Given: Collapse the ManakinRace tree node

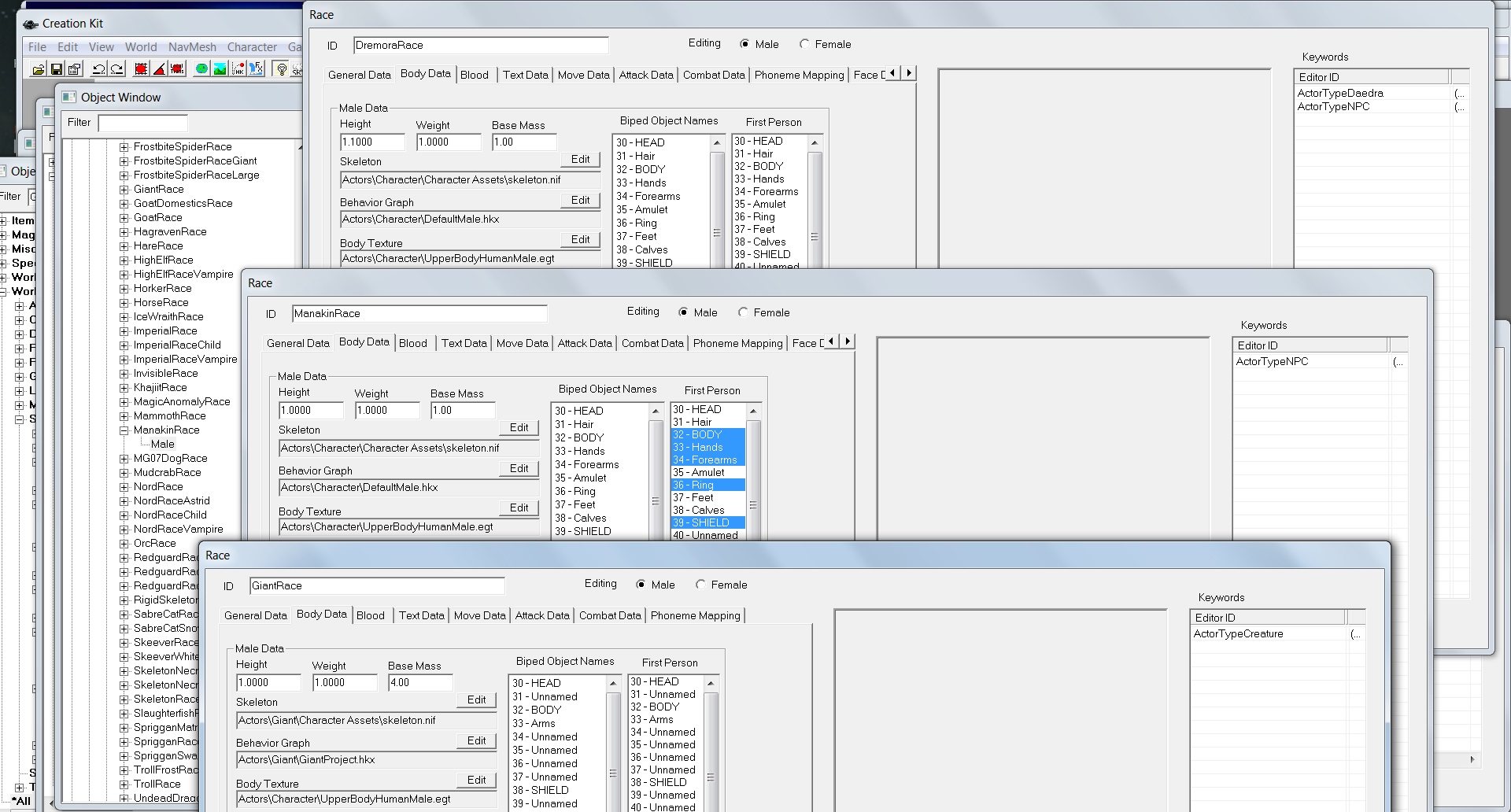Looking at the screenshot, I should pos(124,430).
